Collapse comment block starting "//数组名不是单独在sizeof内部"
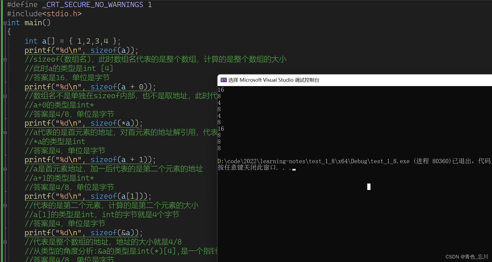This screenshot has height=262, width=492. click(5, 96)
